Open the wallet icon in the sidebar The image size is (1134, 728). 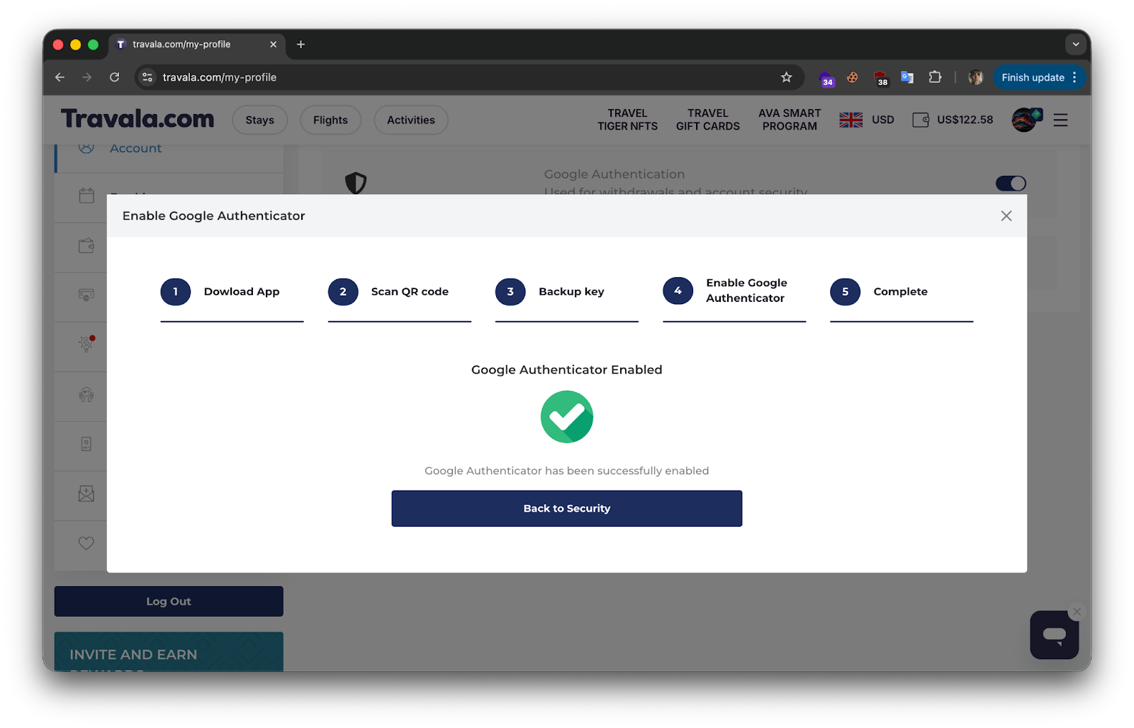86,247
